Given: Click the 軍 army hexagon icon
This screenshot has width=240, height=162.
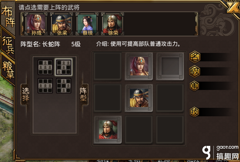Looking at the screenshot, I should 194,86.
